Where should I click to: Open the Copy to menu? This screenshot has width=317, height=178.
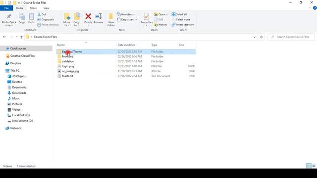(77, 20)
